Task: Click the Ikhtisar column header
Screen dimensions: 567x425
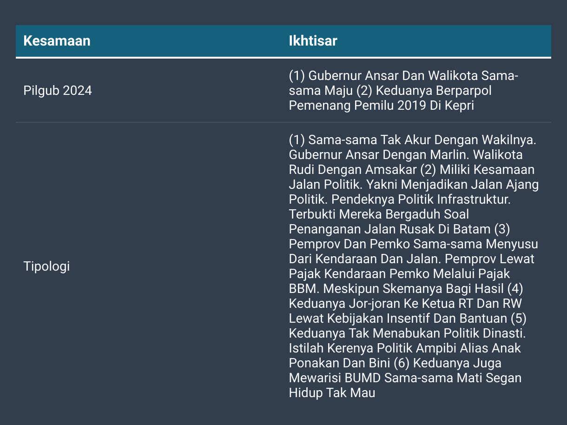Action: (313, 41)
